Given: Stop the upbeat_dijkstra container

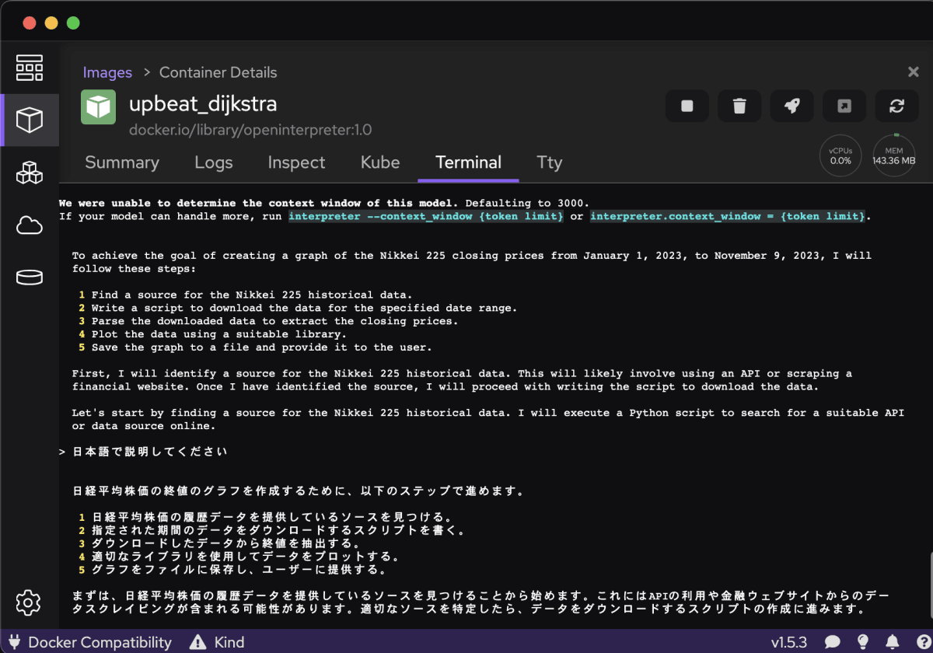Looking at the screenshot, I should [687, 106].
